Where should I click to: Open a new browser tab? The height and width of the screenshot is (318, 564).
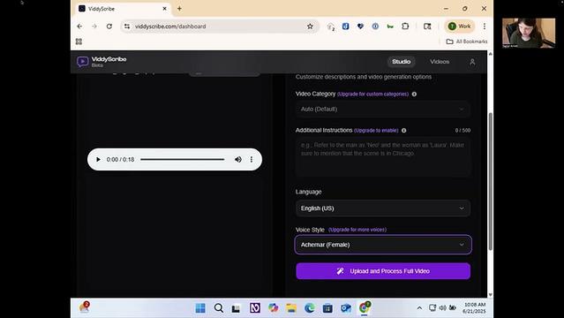179,9
